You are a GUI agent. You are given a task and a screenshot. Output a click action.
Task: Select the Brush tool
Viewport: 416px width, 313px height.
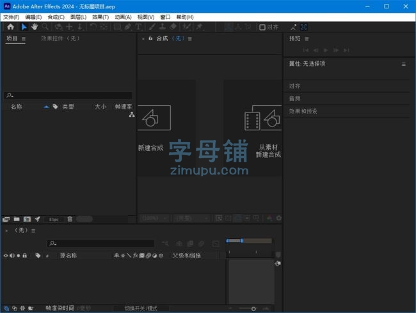tap(152, 27)
